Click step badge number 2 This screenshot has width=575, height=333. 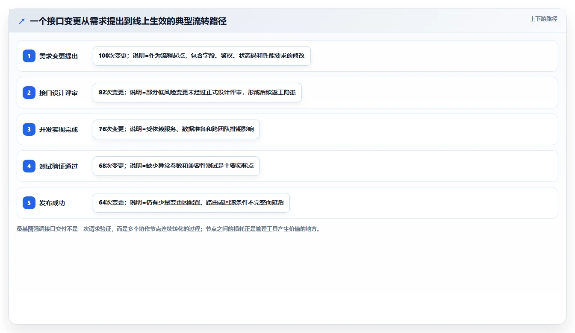tap(29, 93)
